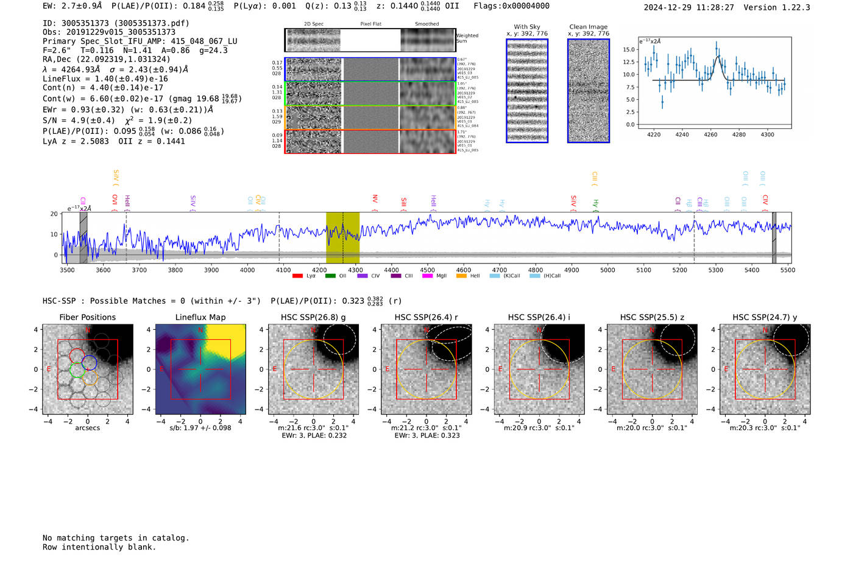Click the Smoothed column header
Viewport: 853px width, 580px height.
(x=427, y=24)
